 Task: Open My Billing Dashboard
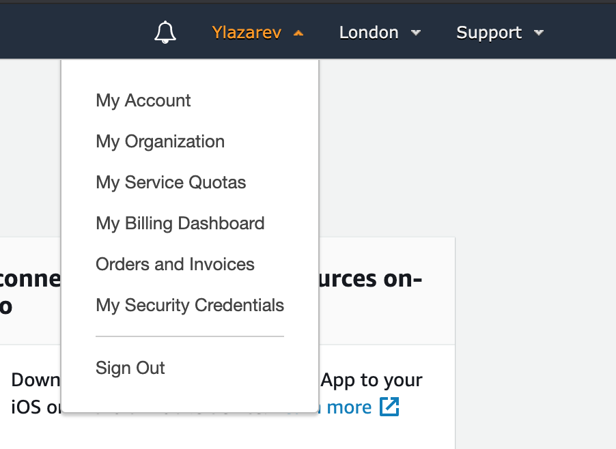click(x=180, y=223)
